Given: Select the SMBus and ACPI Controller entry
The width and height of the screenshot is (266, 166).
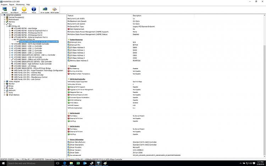Looking at the screenshot, I should [x=31, y=59].
